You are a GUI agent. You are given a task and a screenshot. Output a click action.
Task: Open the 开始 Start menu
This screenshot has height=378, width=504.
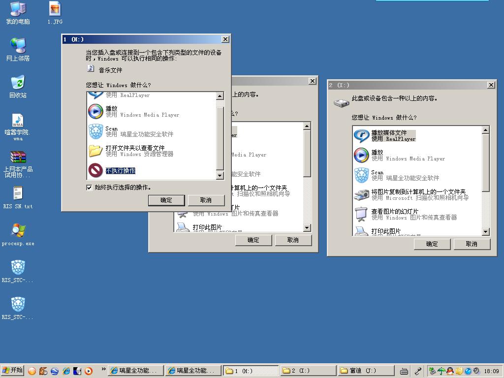pos(12,371)
